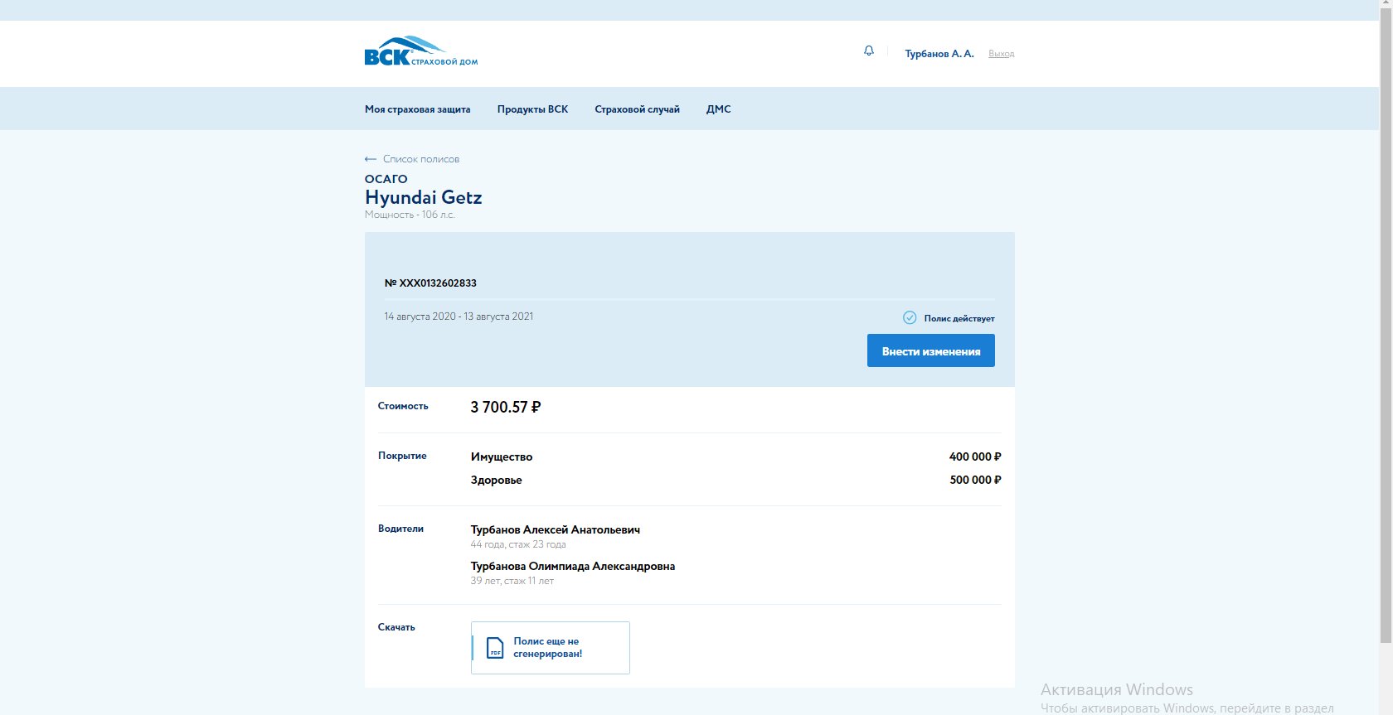Open the Моя страховая защита menu
Image resolution: width=1393 pixels, height=715 pixels.
[x=417, y=109]
